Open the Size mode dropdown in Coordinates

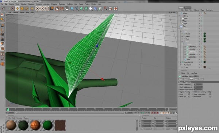tap(159, 129)
